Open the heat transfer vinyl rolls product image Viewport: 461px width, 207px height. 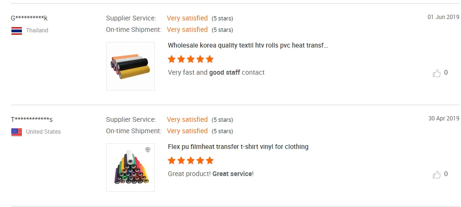pyautogui.click(x=130, y=66)
